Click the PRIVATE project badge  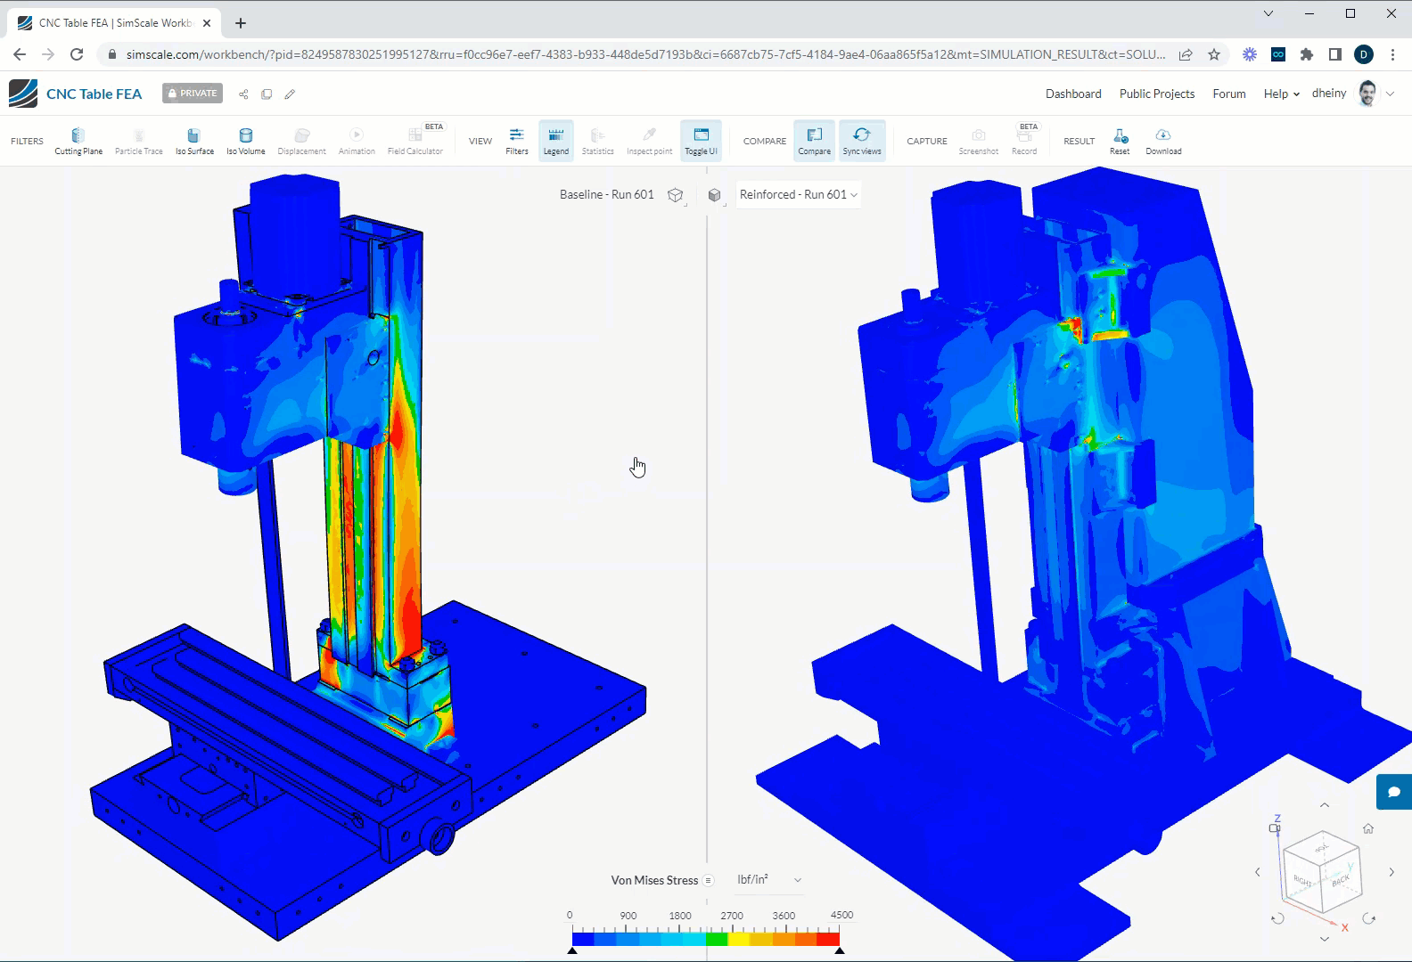point(193,94)
